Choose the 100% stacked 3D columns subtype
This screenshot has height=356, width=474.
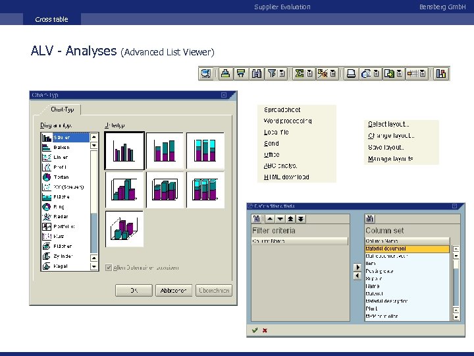coord(205,190)
